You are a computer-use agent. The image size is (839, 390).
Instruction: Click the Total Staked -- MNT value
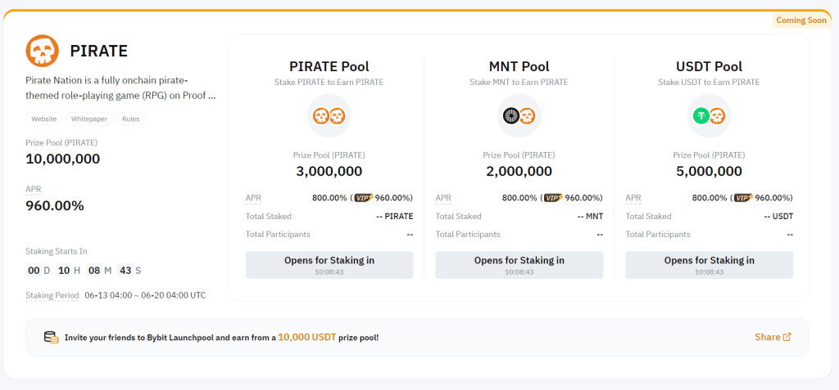590,217
